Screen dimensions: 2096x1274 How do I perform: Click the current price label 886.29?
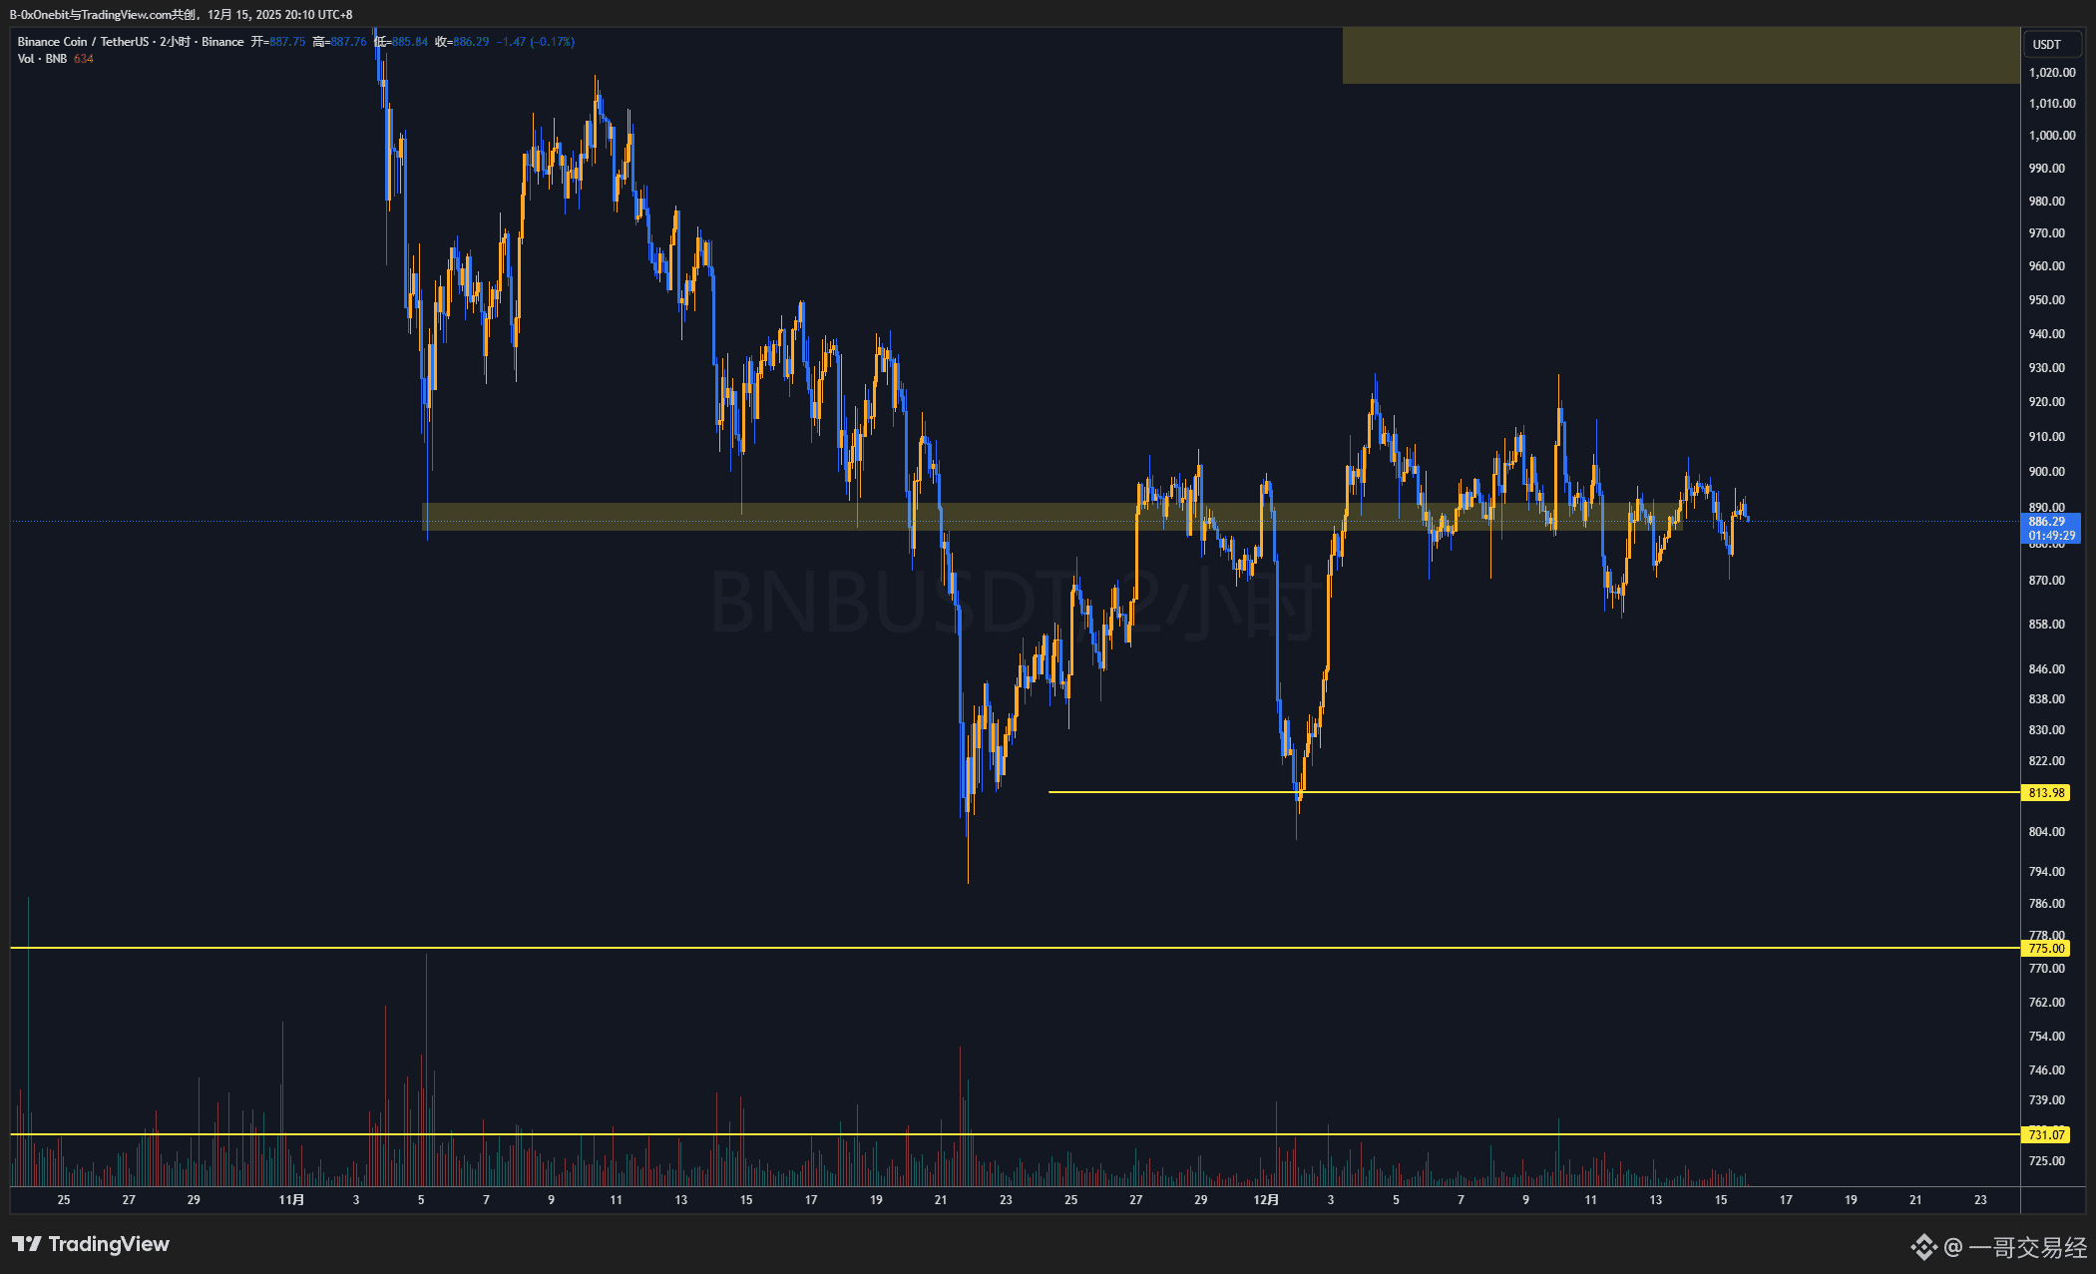coord(2047,522)
